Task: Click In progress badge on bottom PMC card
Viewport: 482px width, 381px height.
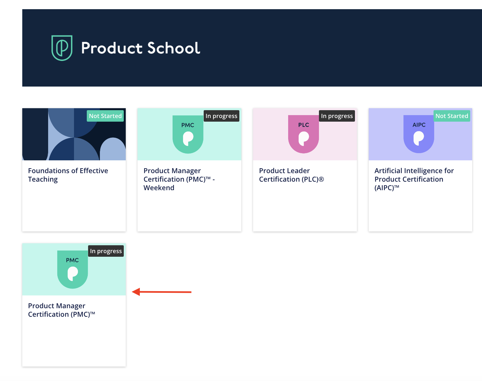Action: tap(106, 251)
